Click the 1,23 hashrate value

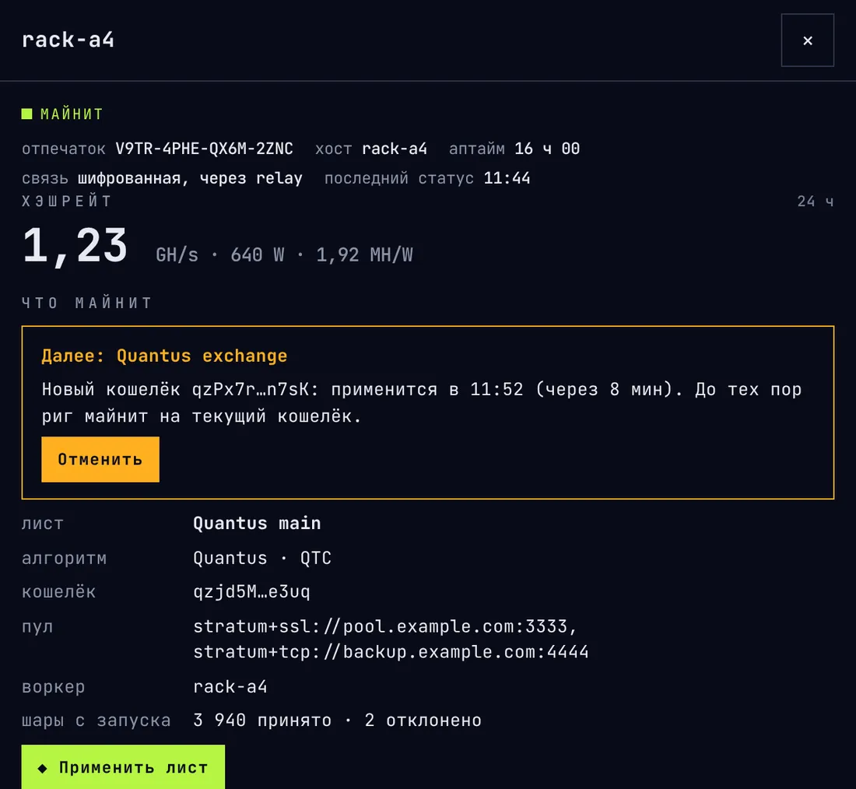pos(75,246)
